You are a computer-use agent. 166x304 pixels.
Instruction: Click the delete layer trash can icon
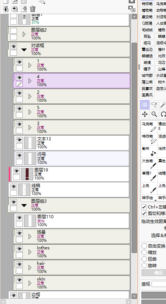pyautogui.click(x=33, y=9)
